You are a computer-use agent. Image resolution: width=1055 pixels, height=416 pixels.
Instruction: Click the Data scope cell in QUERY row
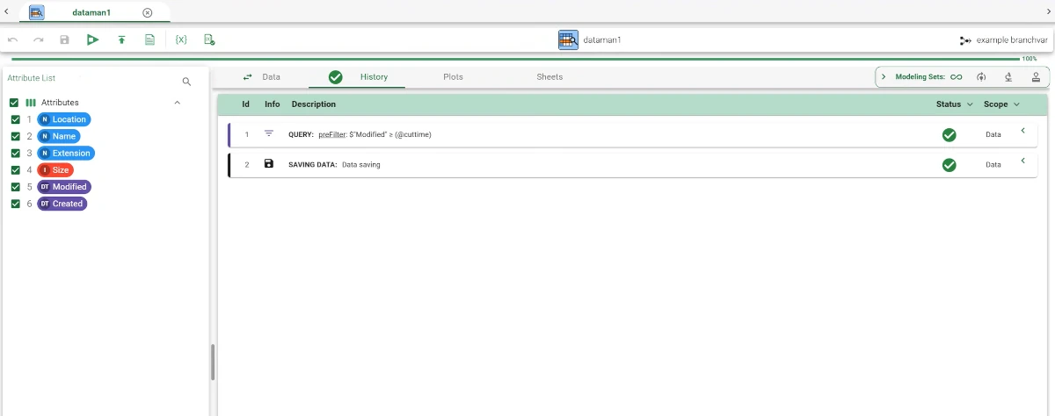(x=993, y=135)
